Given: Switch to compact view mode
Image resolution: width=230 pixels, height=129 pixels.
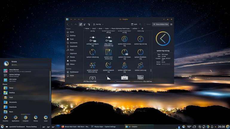Looking at the screenshot, I should point(85,24).
